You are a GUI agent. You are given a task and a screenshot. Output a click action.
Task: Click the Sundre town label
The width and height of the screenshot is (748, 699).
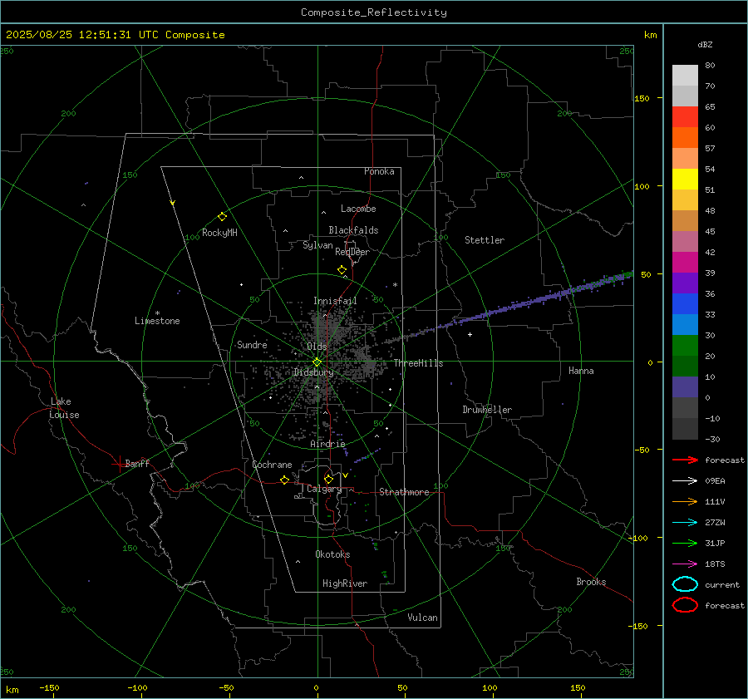252,344
